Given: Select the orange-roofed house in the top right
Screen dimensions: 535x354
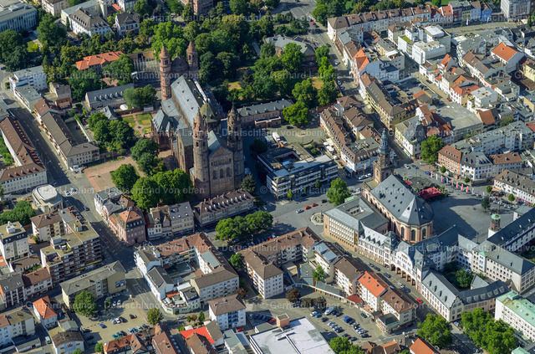Looking at the screenshot, I should point(505,54).
